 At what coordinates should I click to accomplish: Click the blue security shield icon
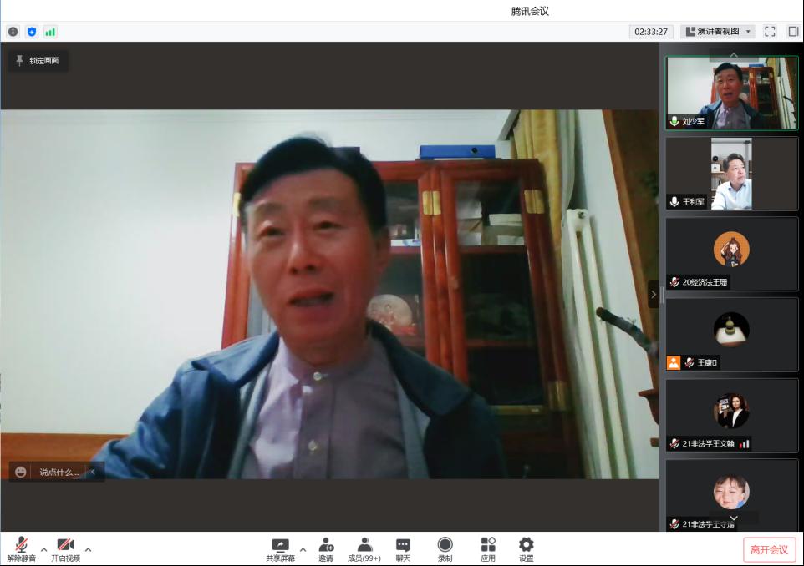tap(32, 32)
